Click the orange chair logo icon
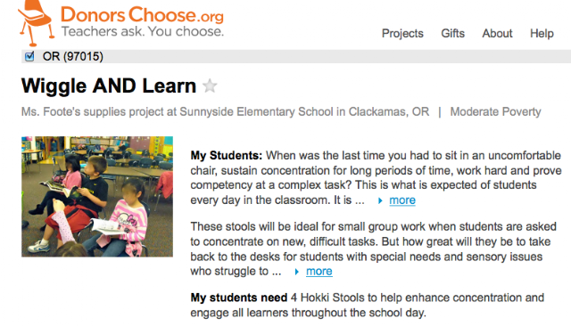Screen dimensions: 571x326 (36, 22)
